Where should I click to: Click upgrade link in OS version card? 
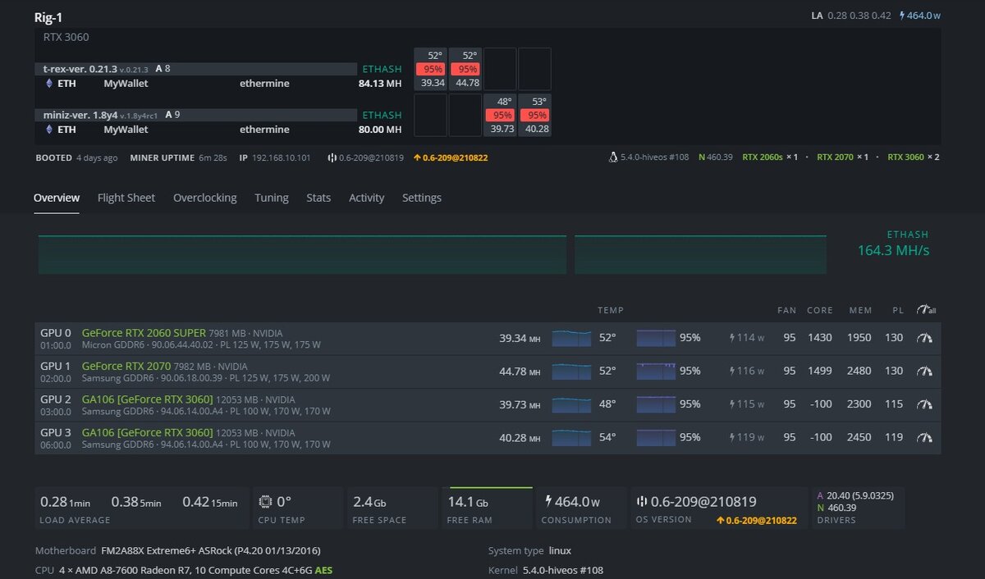click(756, 520)
